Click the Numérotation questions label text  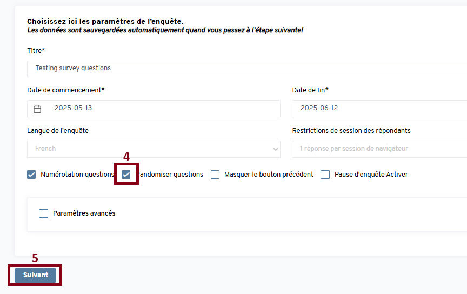(77, 175)
